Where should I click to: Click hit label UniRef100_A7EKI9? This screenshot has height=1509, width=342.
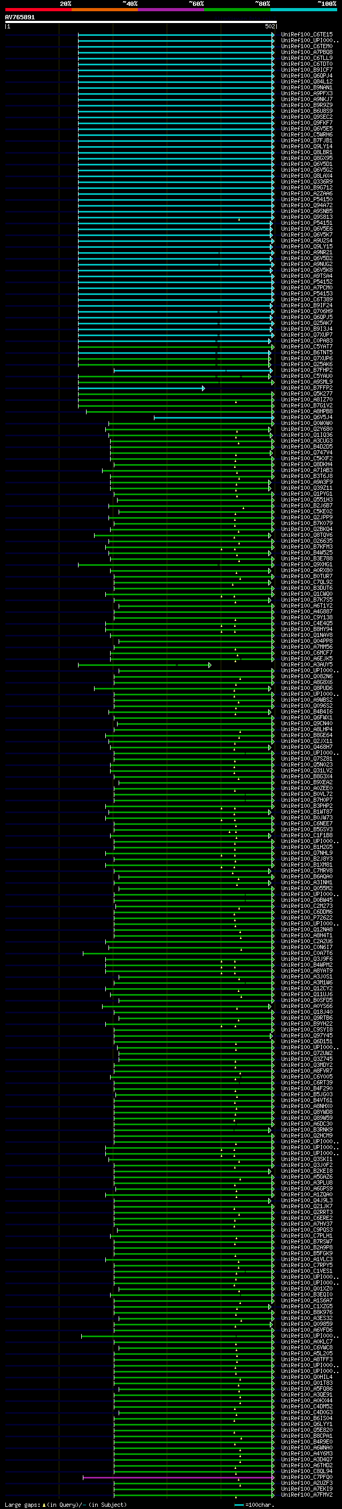click(307, 1489)
